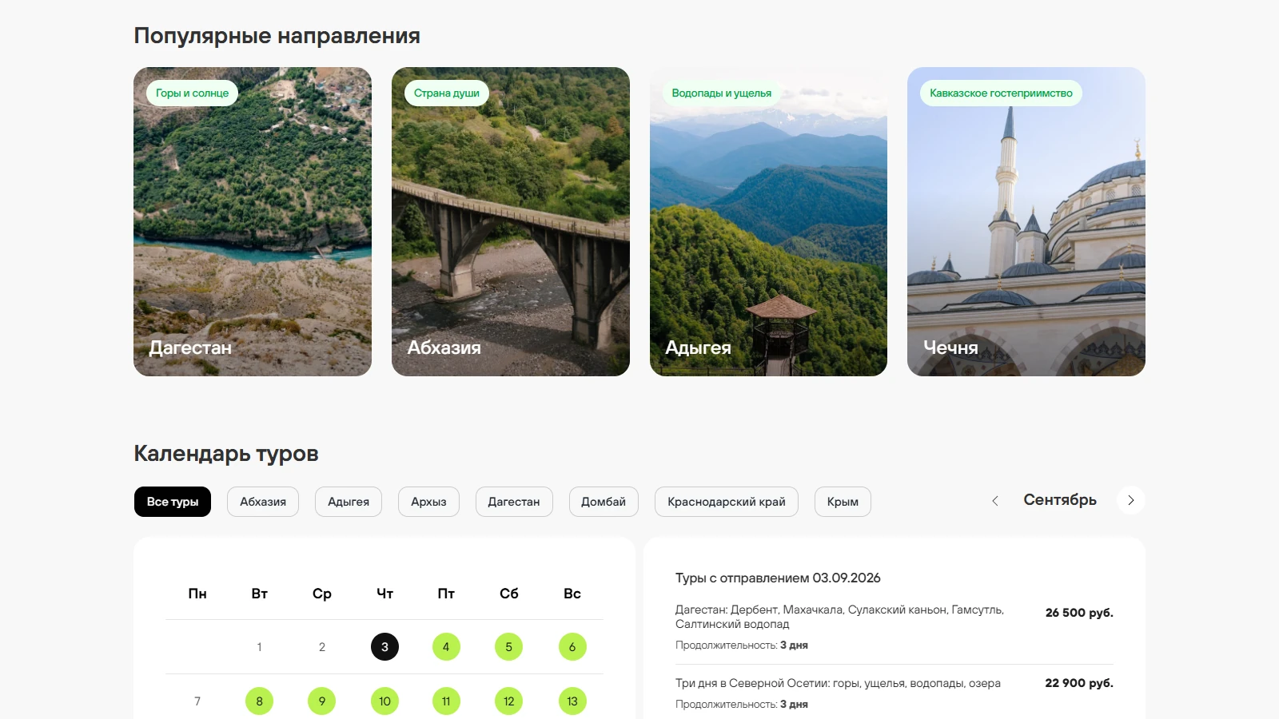1279x719 pixels.
Task: Select calendar date 9
Action: pyautogui.click(x=321, y=701)
